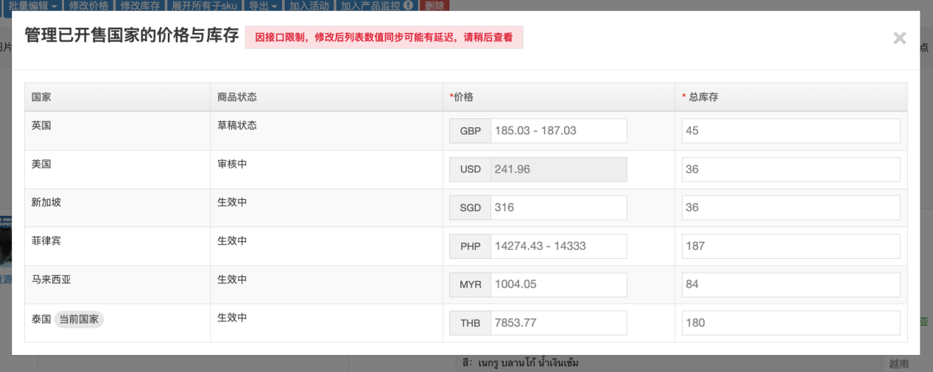The image size is (933, 372).
Task: Edit the Philippines PHP price range field
Action: [x=558, y=246]
